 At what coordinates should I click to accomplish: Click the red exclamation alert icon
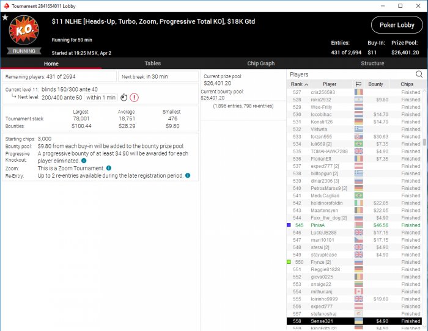pos(134,97)
